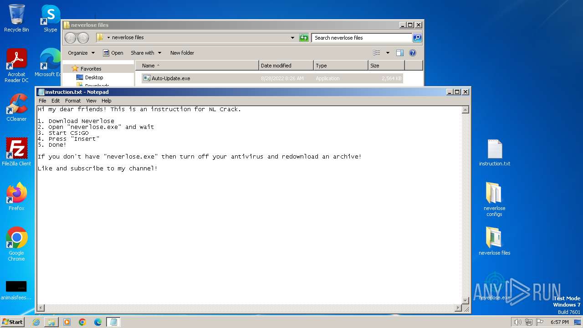Open the Organize dropdown in Explorer
The image size is (583, 328).
pyautogui.click(x=82, y=53)
